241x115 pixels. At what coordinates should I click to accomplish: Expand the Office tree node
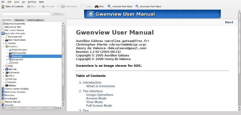point(3,76)
